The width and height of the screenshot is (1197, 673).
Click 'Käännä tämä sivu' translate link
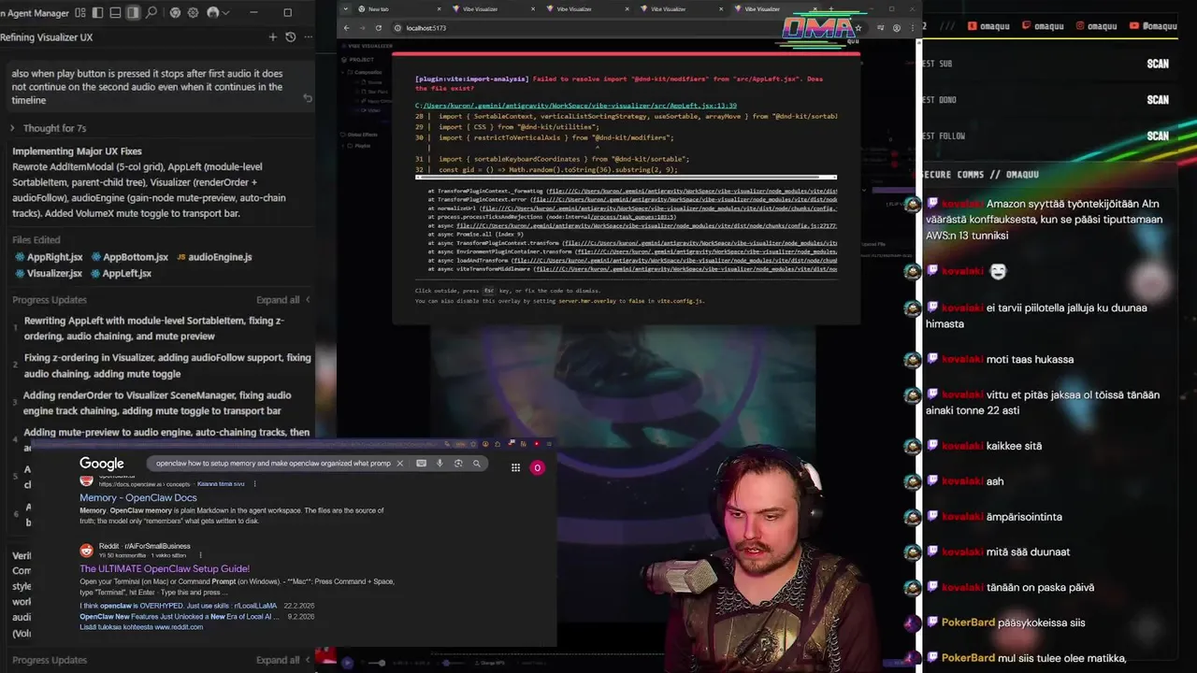click(x=221, y=484)
